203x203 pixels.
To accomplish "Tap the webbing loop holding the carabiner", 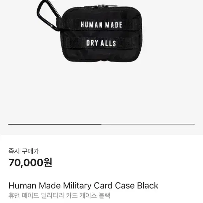I will coord(59,25).
